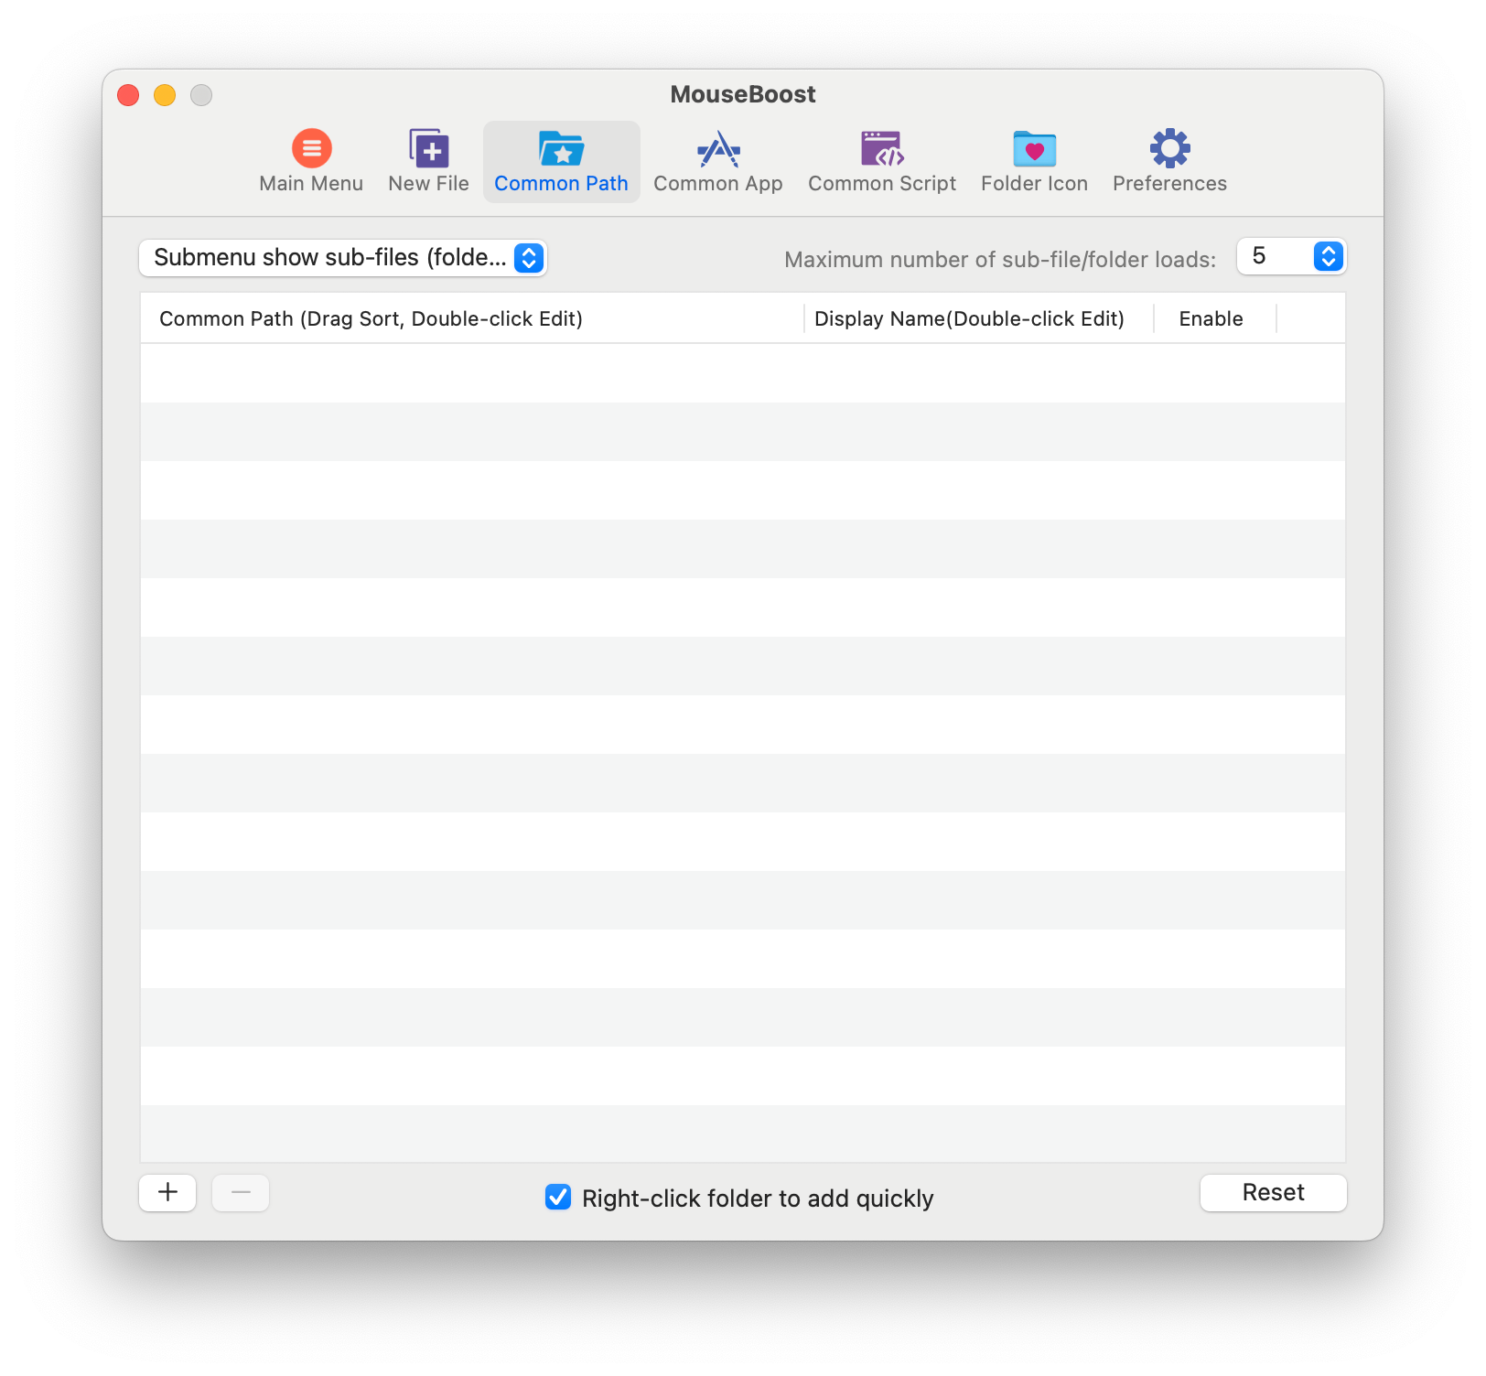Add a new common path with plus
Screen dimensions: 1486x1376
(167, 1192)
